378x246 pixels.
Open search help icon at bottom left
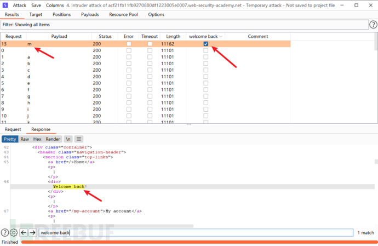(x=4, y=233)
